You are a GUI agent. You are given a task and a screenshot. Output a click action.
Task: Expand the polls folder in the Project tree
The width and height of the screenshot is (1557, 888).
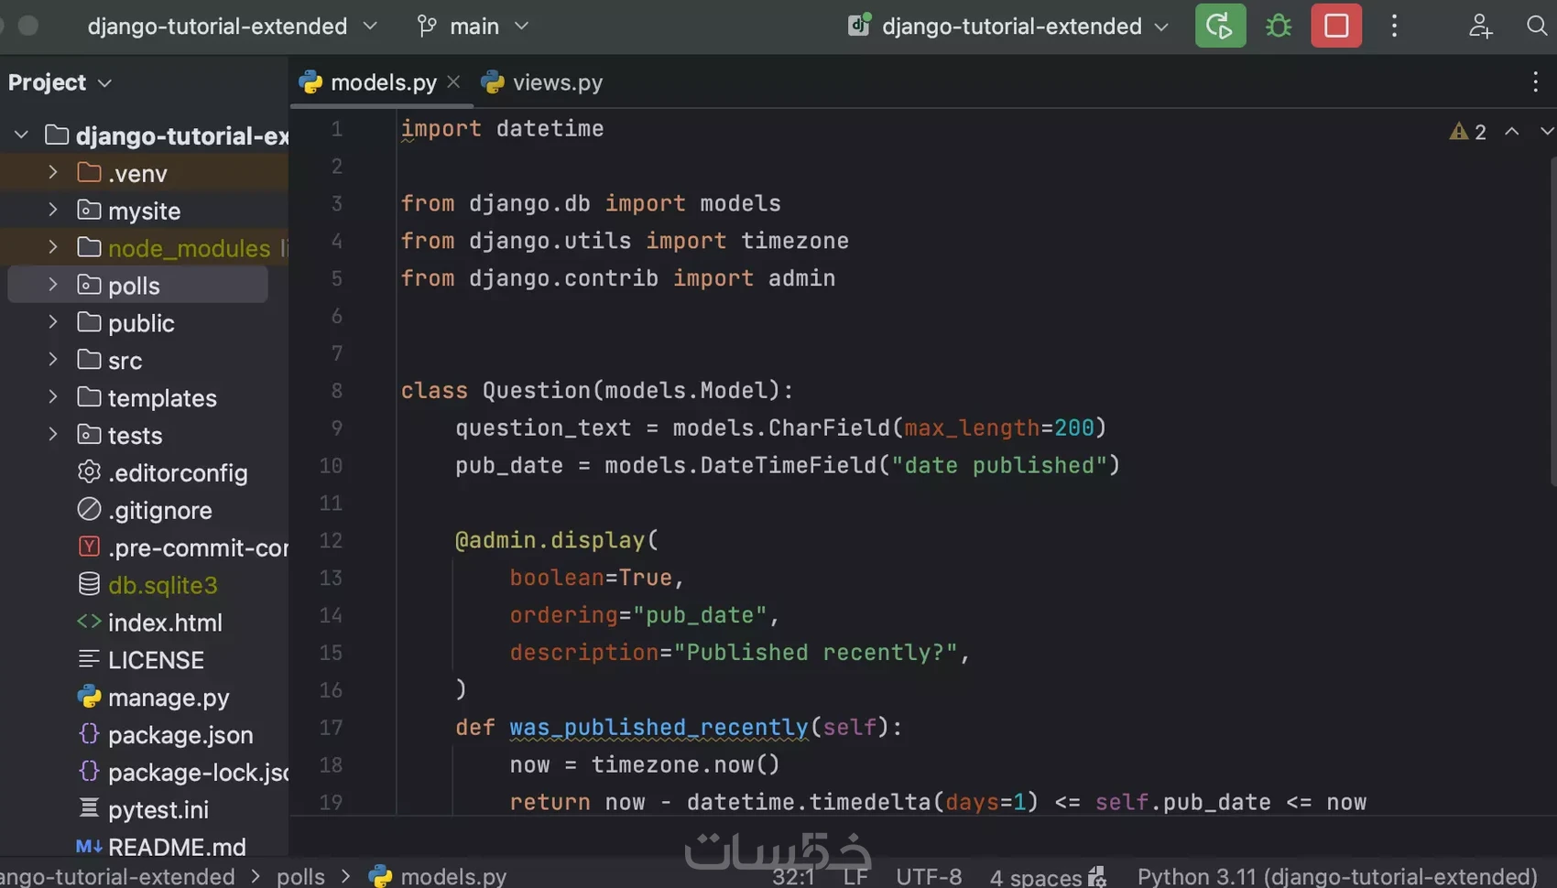coord(51,285)
